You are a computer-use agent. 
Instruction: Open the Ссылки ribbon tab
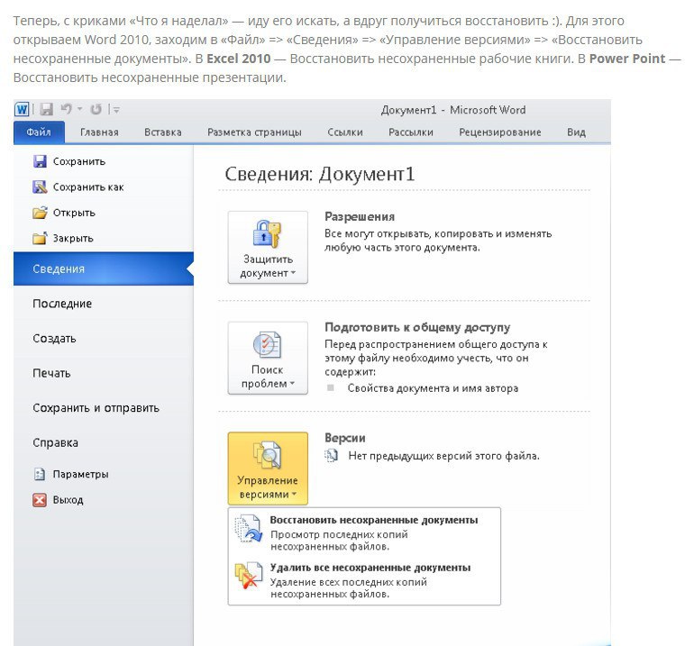pyautogui.click(x=345, y=132)
